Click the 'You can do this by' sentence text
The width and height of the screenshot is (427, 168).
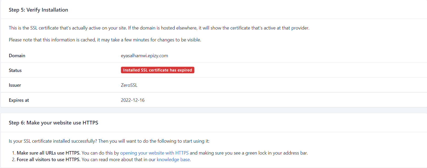(100, 153)
